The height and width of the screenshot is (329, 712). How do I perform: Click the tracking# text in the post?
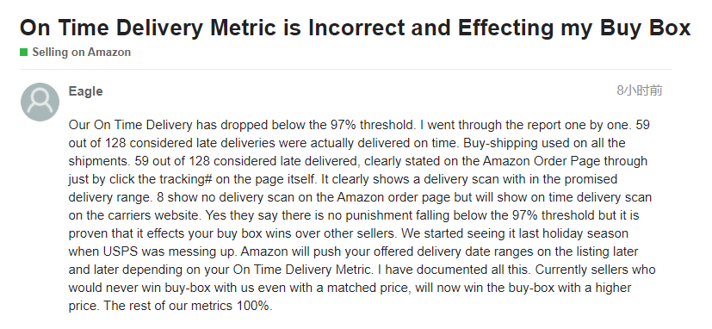(186, 179)
